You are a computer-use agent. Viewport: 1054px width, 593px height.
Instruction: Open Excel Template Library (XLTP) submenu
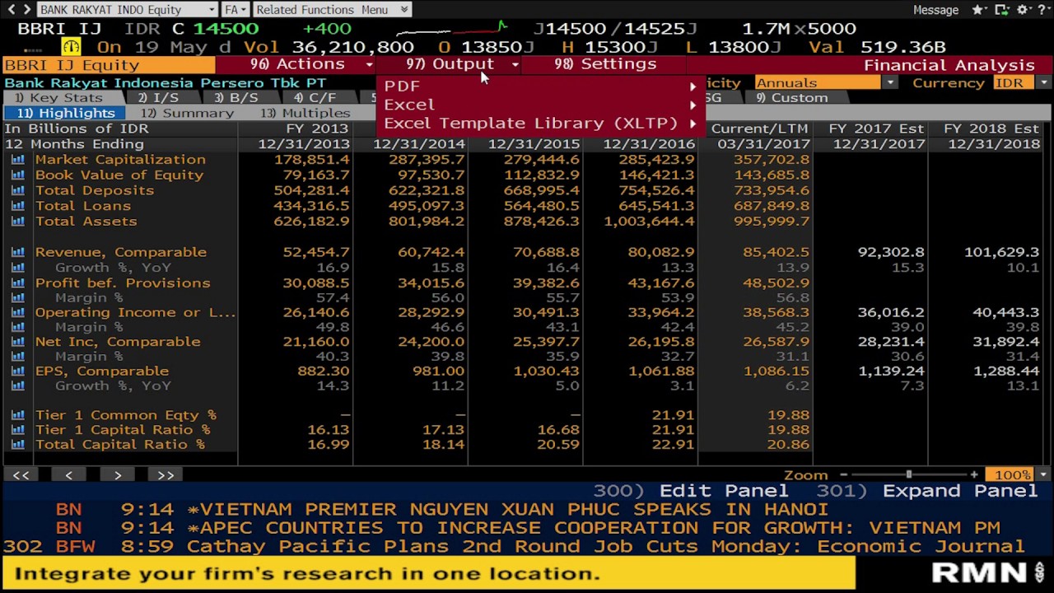coord(540,124)
